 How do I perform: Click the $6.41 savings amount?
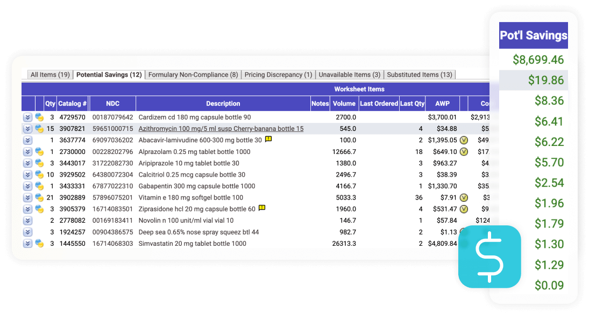[x=549, y=121]
